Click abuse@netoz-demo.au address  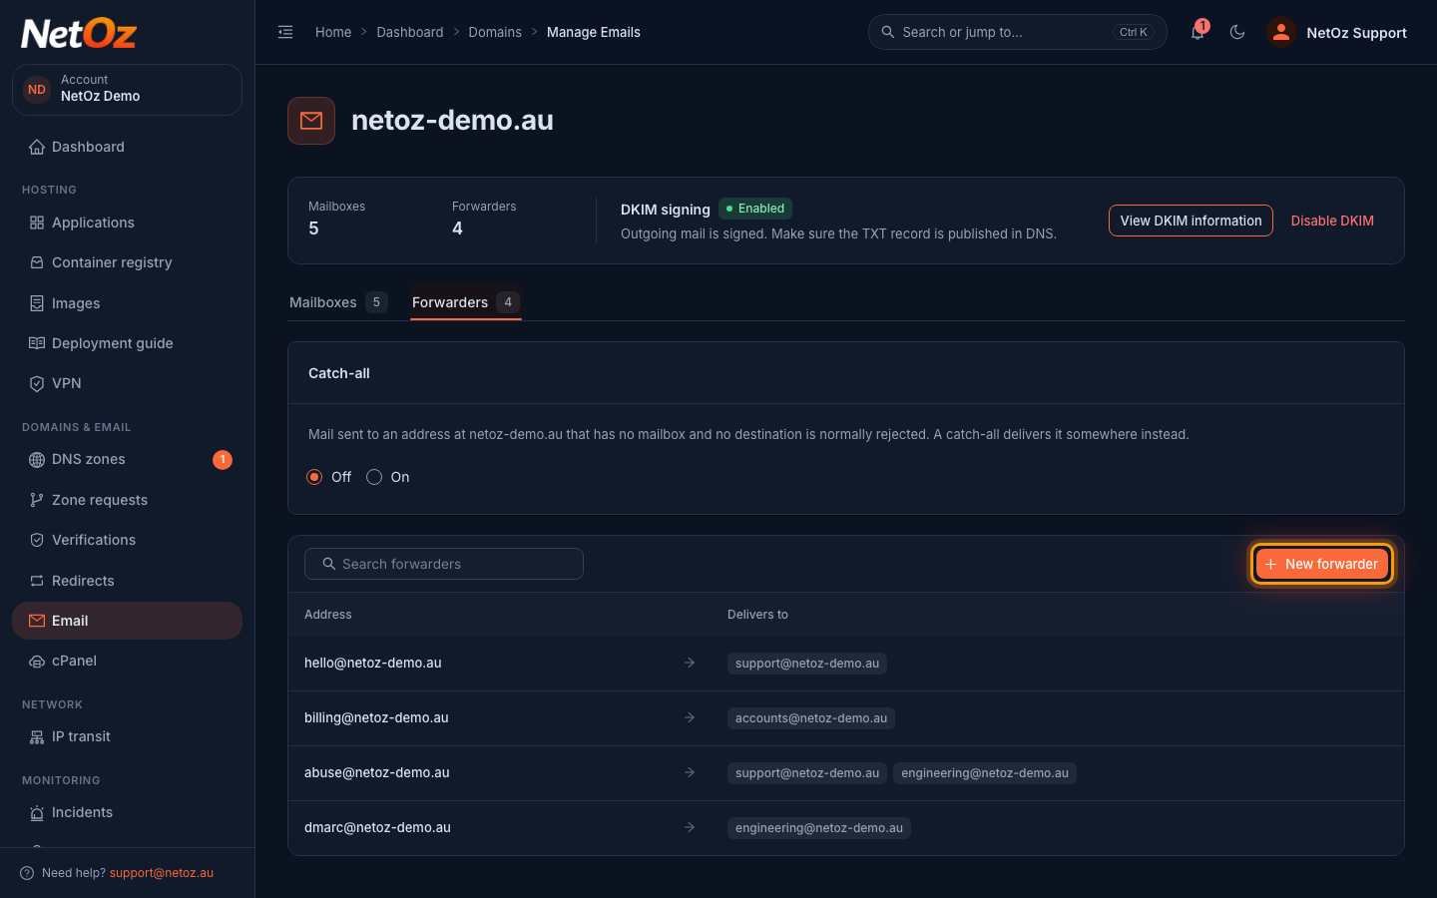click(377, 772)
